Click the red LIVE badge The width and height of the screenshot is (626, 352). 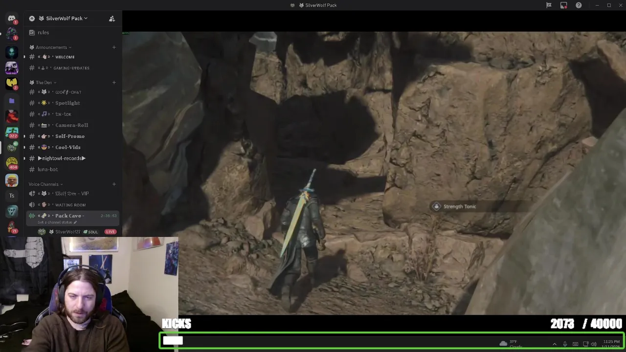[111, 232]
